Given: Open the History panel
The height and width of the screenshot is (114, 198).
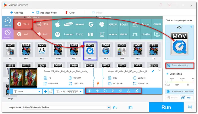Looking at the screenshot, I should (x=8, y=22).
